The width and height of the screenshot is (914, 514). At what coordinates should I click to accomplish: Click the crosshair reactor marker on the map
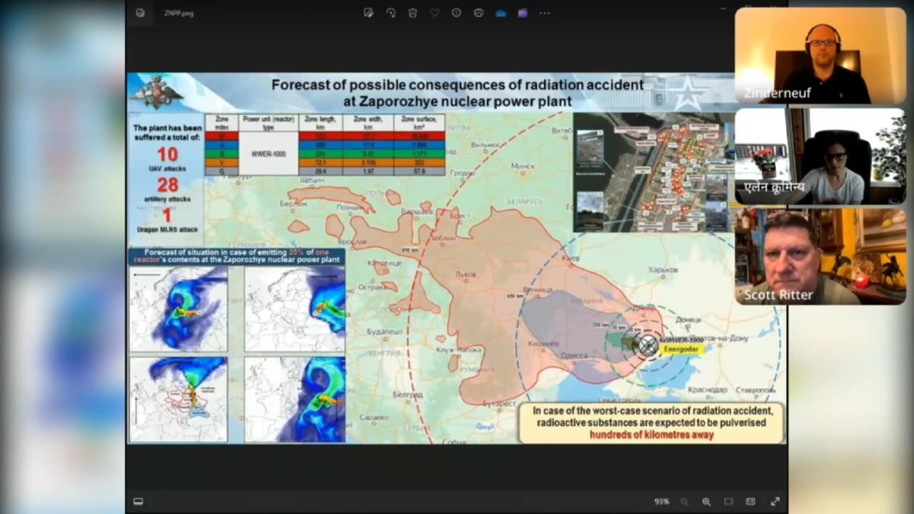[648, 346]
